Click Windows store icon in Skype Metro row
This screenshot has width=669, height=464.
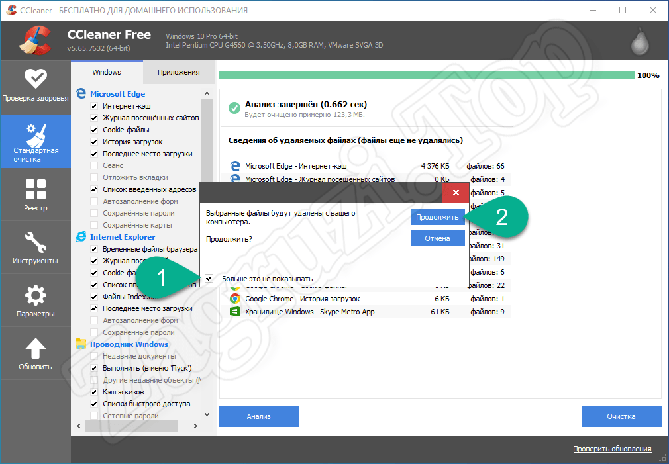click(234, 312)
